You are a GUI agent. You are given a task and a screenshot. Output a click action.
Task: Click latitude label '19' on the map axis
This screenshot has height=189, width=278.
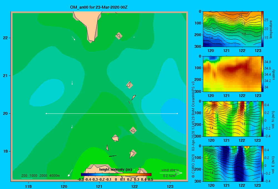pyautogui.click(x=6, y=151)
